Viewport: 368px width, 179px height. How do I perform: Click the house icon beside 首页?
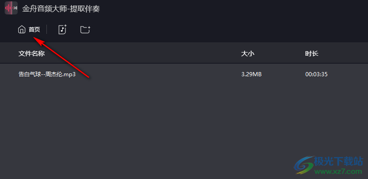[x=22, y=30]
